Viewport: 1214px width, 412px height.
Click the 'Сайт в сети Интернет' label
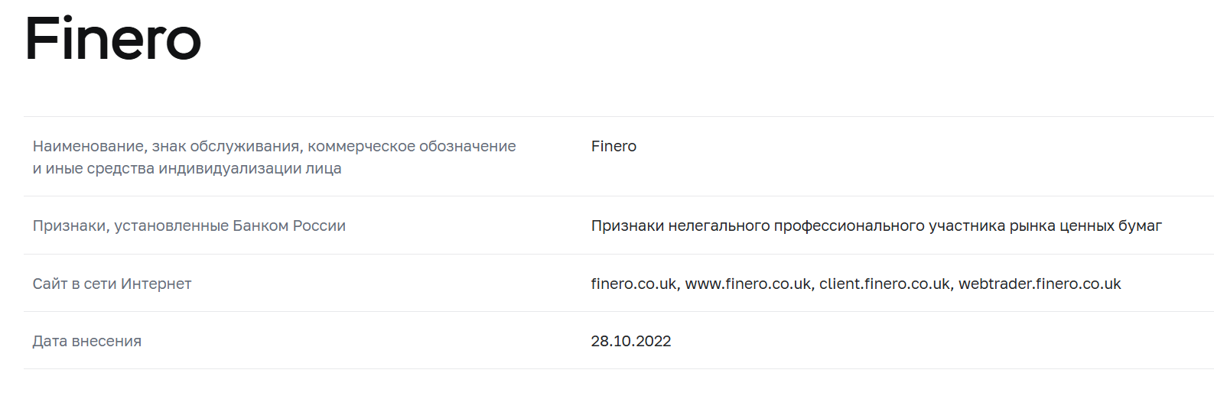point(112,284)
